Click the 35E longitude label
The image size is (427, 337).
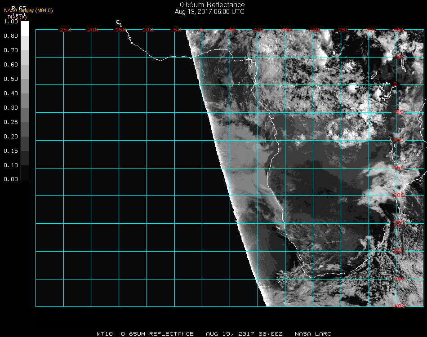pos(400,30)
